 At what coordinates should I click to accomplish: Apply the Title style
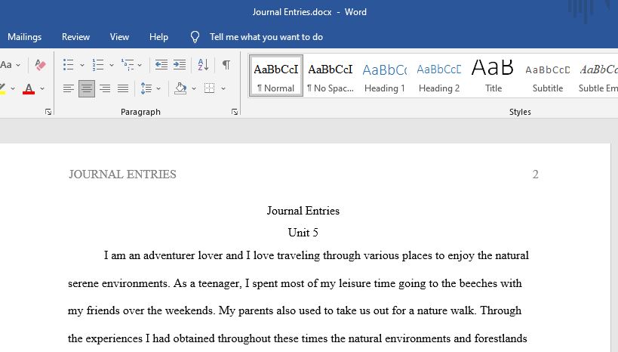click(493, 76)
